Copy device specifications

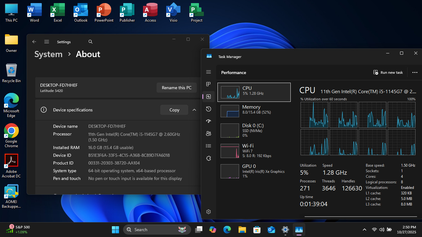pos(174,110)
